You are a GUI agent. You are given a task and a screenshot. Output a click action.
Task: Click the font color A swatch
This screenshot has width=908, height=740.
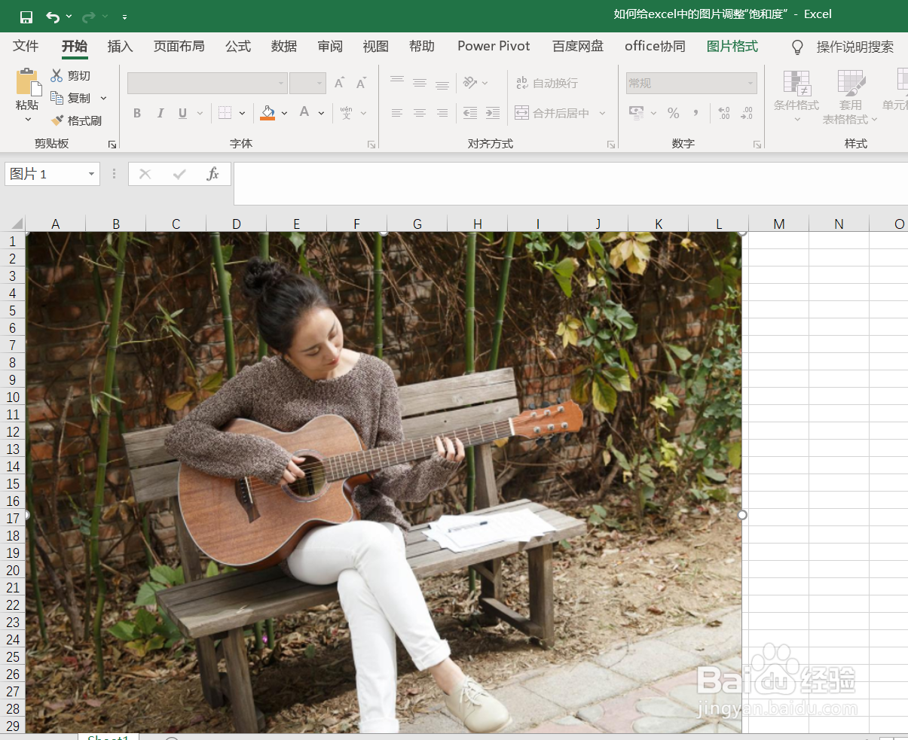point(304,112)
